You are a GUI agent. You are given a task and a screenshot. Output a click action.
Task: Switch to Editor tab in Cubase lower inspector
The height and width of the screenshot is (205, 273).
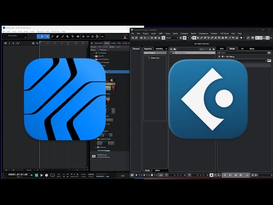[158, 170]
